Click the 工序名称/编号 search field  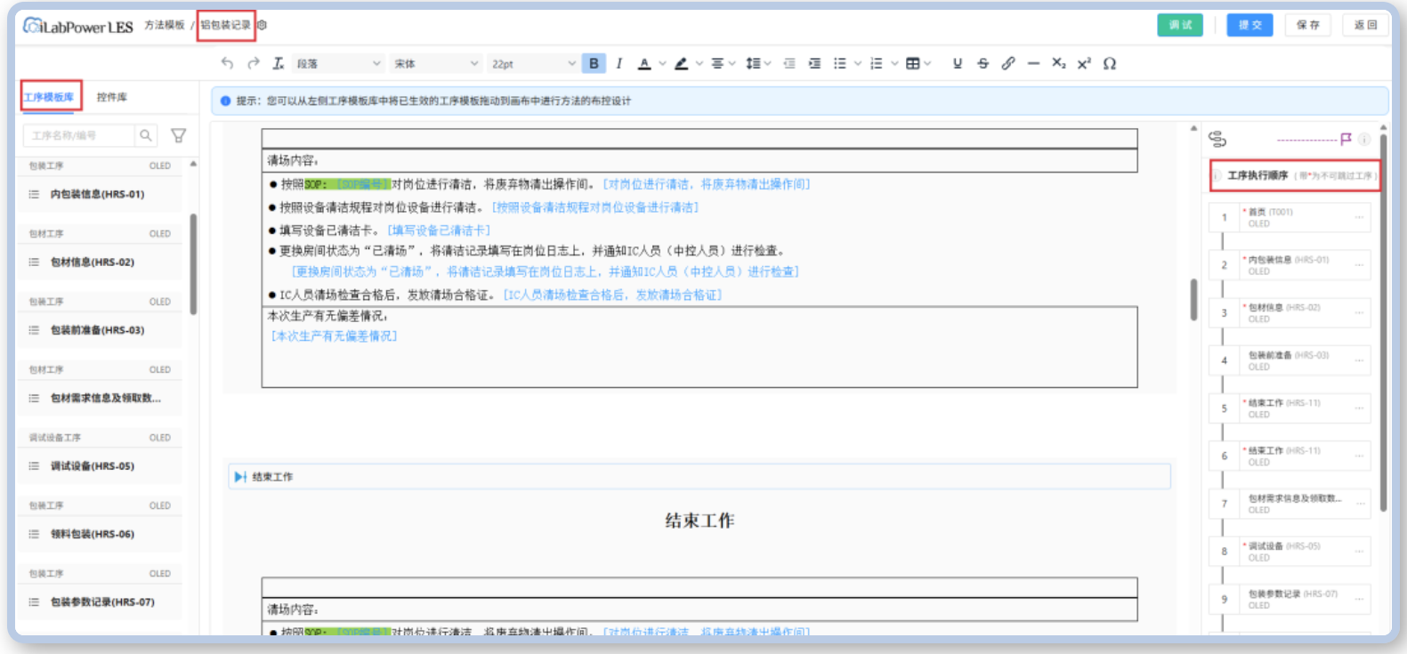coord(80,135)
